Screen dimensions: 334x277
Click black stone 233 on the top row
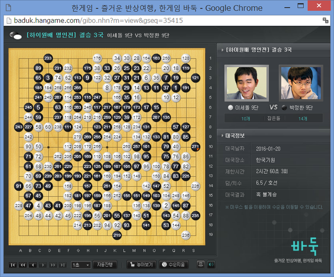48,58
